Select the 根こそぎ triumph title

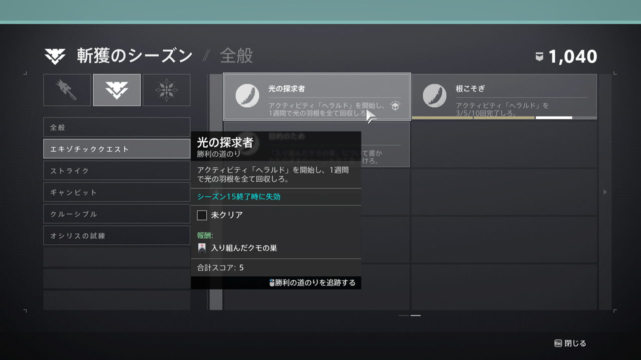tap(470, 89)
